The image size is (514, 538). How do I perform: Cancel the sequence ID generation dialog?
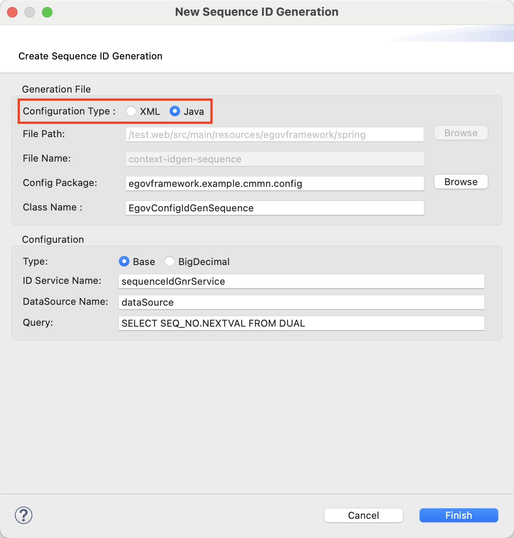[363, 515]
